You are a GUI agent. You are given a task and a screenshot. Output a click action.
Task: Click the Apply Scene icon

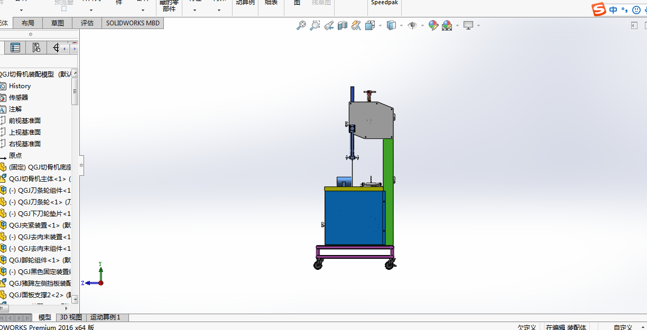(447, 25)
